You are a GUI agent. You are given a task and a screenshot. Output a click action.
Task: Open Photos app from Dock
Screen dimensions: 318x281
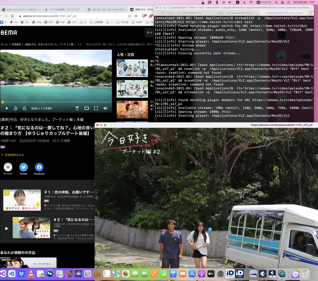pyautogui.click(x=126, y=274)
